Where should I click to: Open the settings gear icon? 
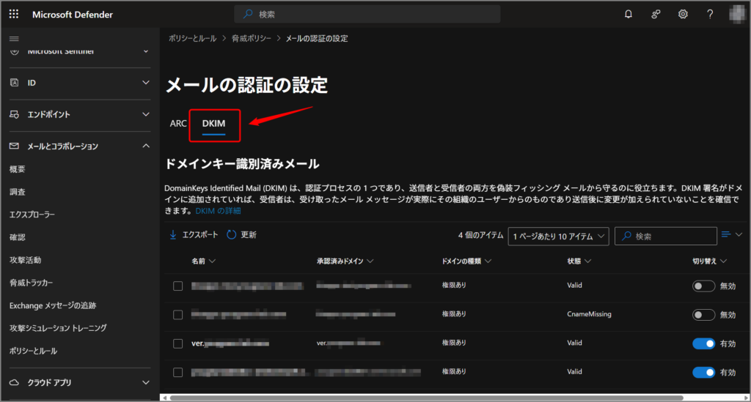pos(683,14)
